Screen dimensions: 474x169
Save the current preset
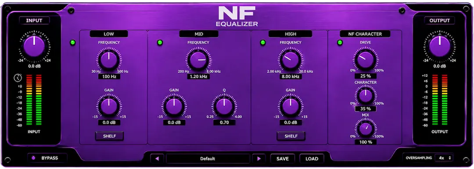click(282, 159)
